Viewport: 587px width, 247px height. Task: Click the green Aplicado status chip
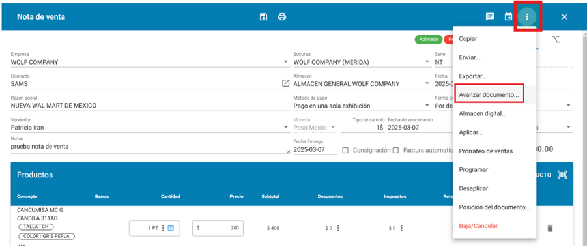click(x=428, y=39)
